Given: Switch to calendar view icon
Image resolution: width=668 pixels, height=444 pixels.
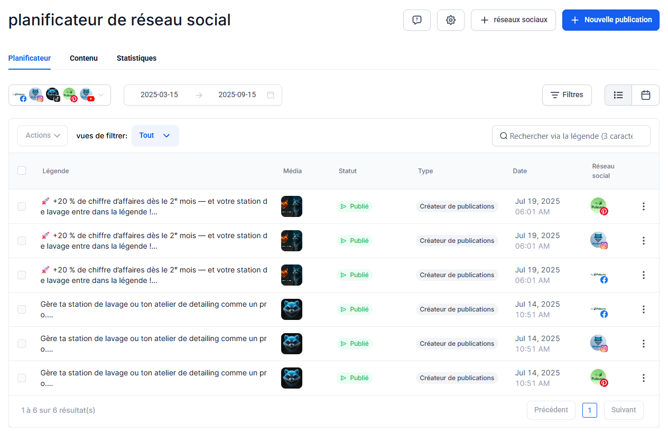Looking at the screenshot, I should coord(645,95).
